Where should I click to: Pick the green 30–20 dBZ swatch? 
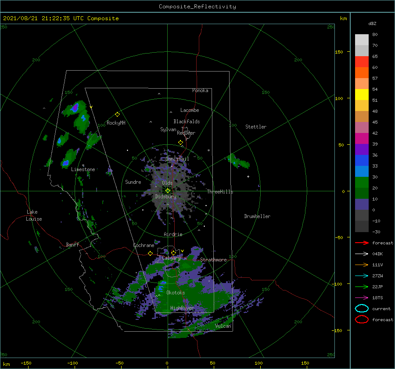click(362, 183)
